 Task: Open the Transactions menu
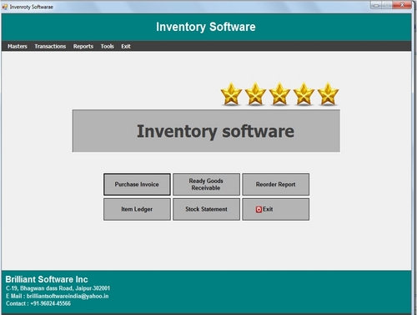tap(50, 46)
